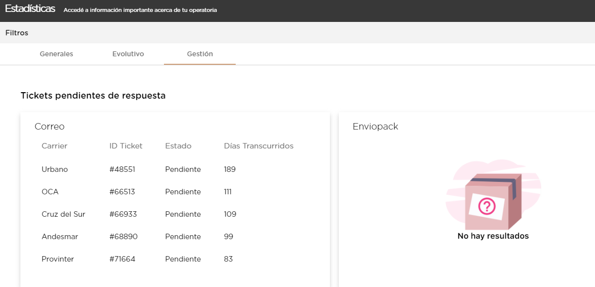Click the Carrier column header
Image resolution: width=595 pixels, height=287 pixels.
54,146
